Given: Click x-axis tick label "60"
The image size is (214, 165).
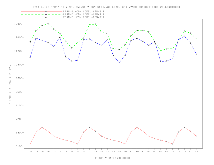Looking at the screenshot, I should pyautogui.click(x=149, y=152).
